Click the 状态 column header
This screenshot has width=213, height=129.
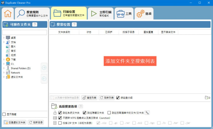[x=89, y=32]
